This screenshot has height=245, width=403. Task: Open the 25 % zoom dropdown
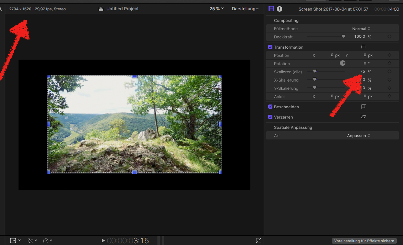[x=216, y=9]
